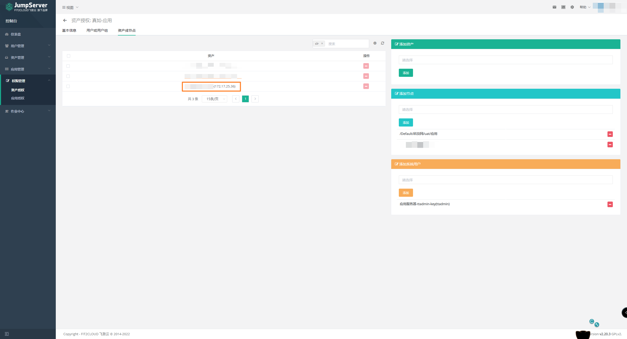The image size is (627, 339).
Task: Remove the 172.17.25.36 asset row
Action: pyautogui.click(x=366, y=86)
